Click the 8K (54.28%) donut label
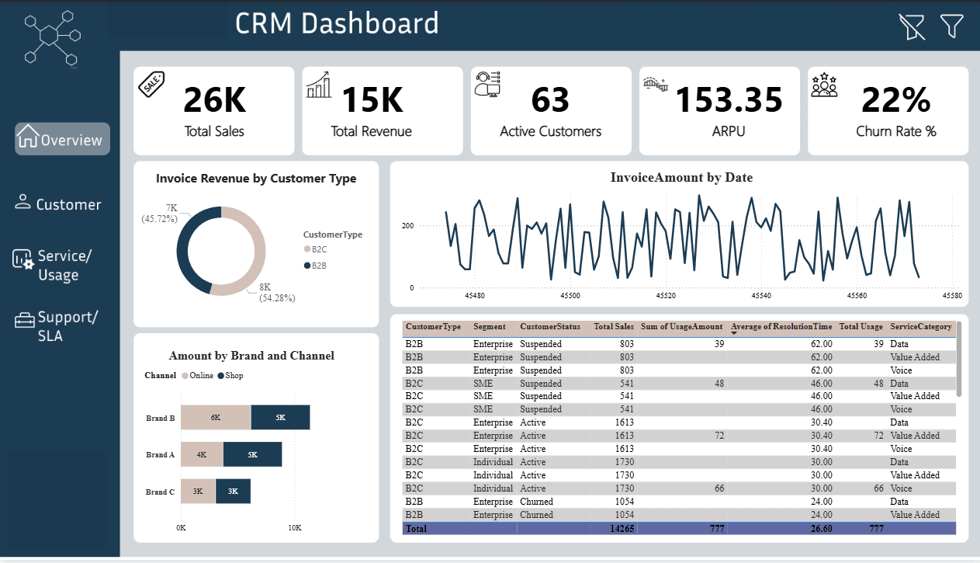 pyautogui.click(x=277, y=293)
